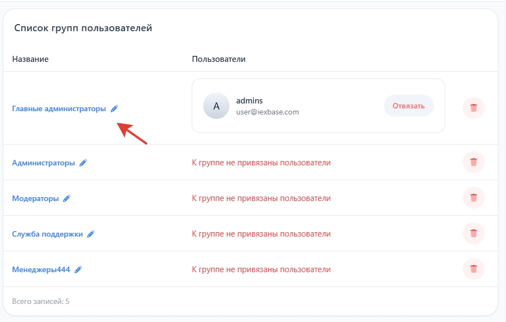Click the Менеджеры444 group name
The height and width of the screenshot is (322, 506).
[x=41, y=269]
